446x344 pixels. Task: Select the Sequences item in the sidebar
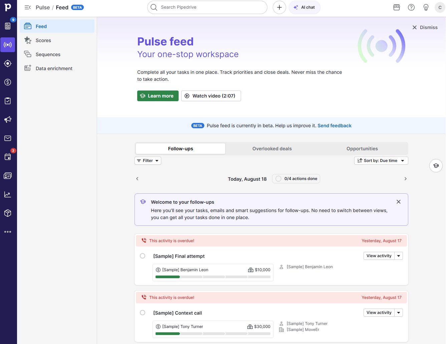[x=48, y=54]
